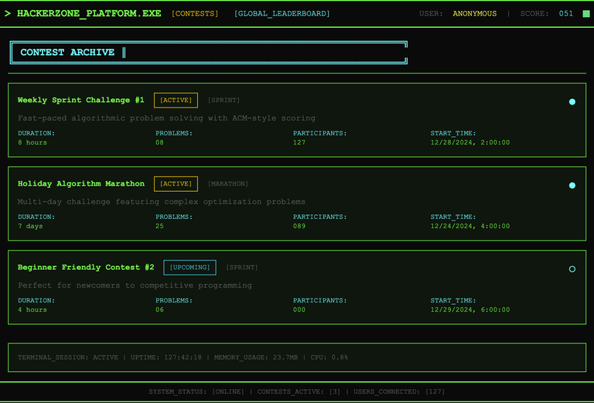Click the problems count 06
594x403 pixels.
click(x=159, y=310)
